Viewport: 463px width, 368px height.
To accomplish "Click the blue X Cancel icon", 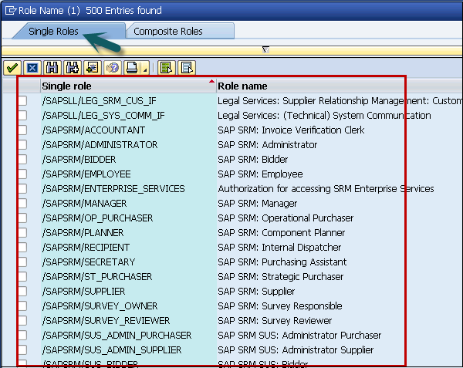I will coord(32,68).
